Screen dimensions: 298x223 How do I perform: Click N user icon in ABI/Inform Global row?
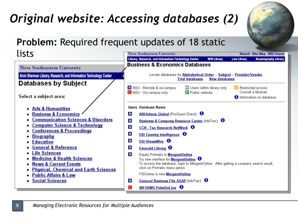point(130,114)
